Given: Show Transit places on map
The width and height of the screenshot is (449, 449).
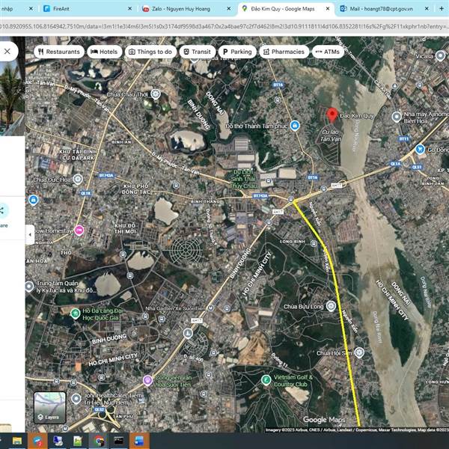Looking at the screenshot, I should tap(198, 52).
